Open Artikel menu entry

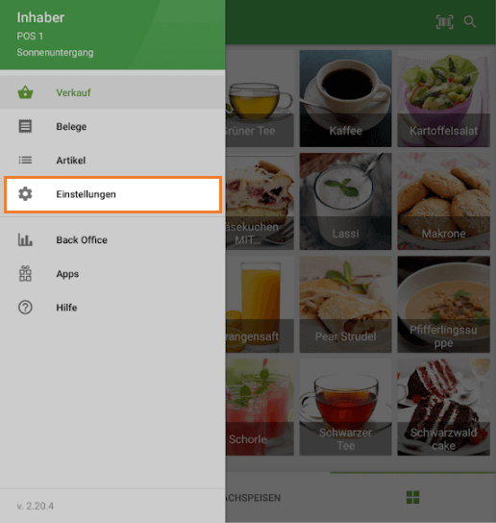tap(112, 161)
